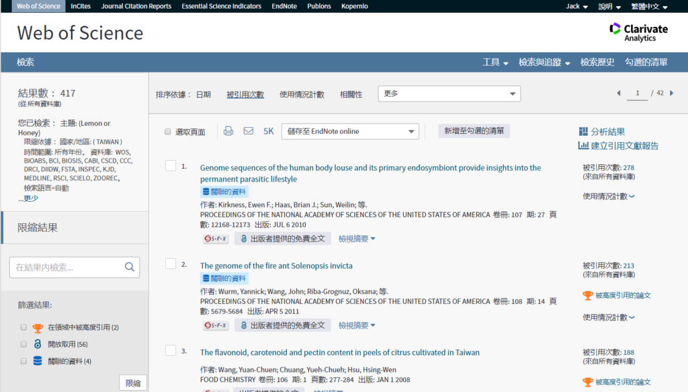
Task: Click S·F·X icon for human body louse article
Action: click(x=216, y=239)
